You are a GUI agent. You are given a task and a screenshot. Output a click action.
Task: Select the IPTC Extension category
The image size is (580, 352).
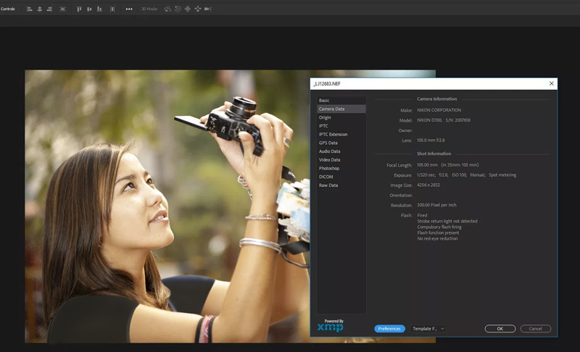click(333, 134)
